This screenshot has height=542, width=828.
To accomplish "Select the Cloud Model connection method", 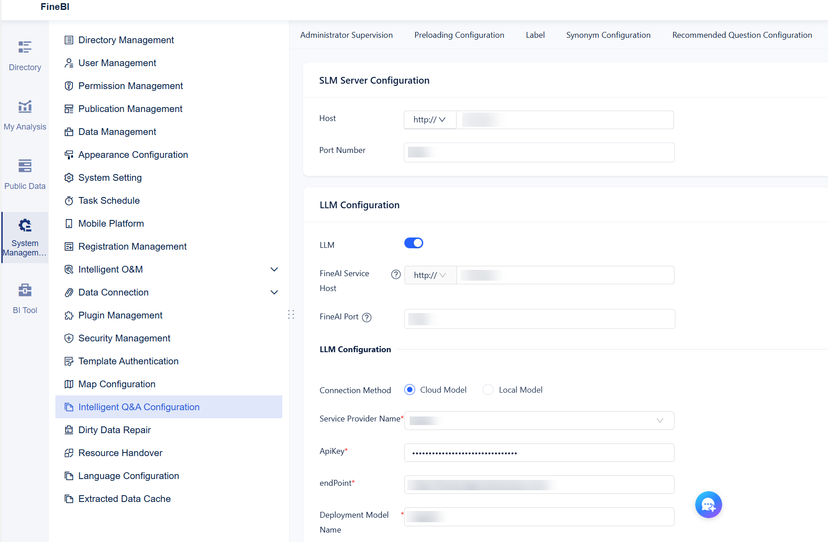I will pyautogui.click(x=409, y=390).
